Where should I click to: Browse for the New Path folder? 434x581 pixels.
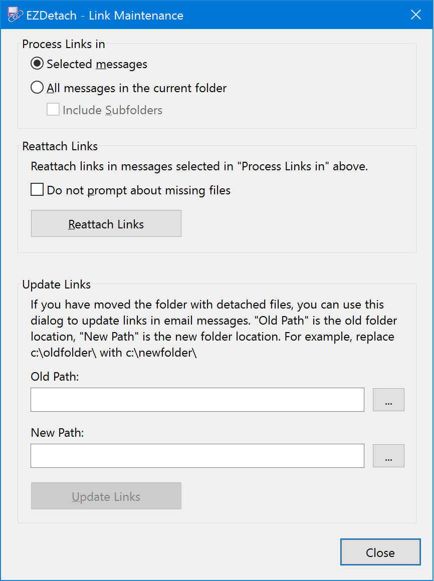[x=388, y=456]
